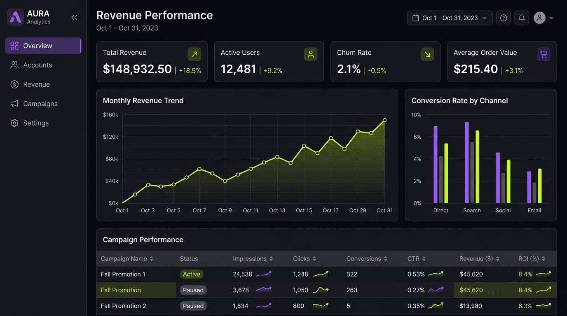Open notifications bell icon

click(522, 18)
